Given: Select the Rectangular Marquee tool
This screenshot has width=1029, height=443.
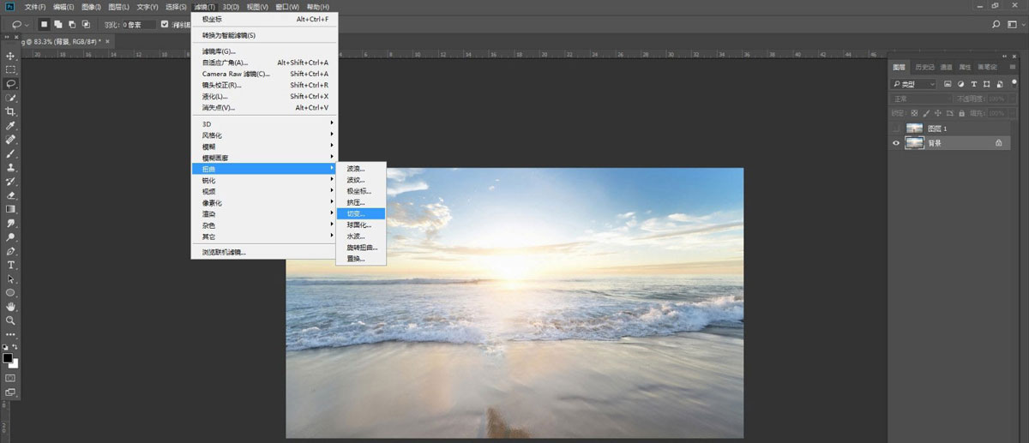Looking at the screenshot, I should (10, 69).
